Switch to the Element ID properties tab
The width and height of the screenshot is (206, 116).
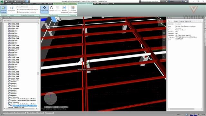coord(188,21)
